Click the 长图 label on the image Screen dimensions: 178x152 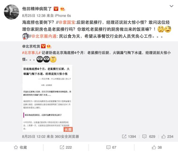[68, 129]
